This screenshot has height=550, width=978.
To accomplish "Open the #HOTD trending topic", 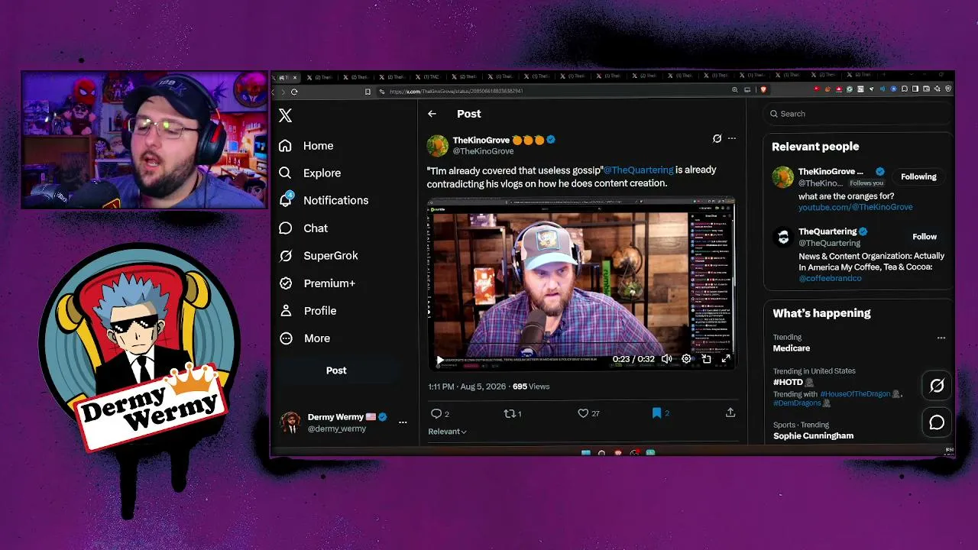I will (x=787, y=382).
